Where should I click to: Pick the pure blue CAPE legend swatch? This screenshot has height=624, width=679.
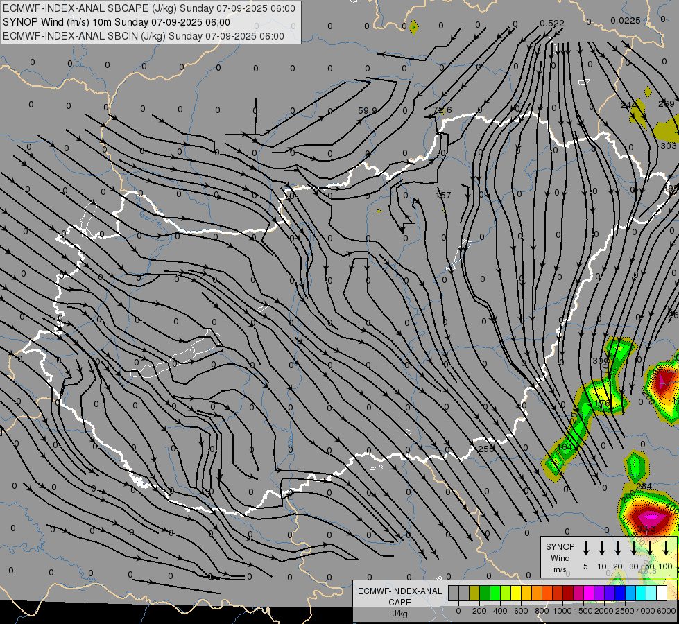coord(620,593)
